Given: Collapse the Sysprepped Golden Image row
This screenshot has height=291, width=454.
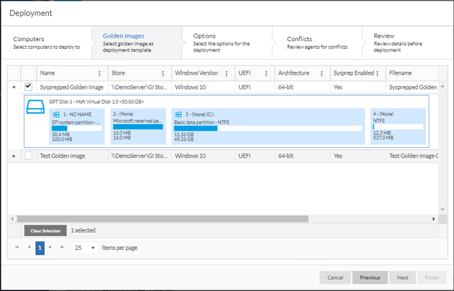Looking at the screenshot, I should (x=14, y=87).
